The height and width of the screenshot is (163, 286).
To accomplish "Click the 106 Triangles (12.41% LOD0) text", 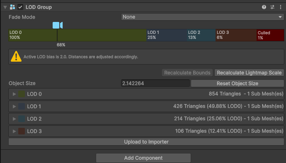I will (209, 131).
